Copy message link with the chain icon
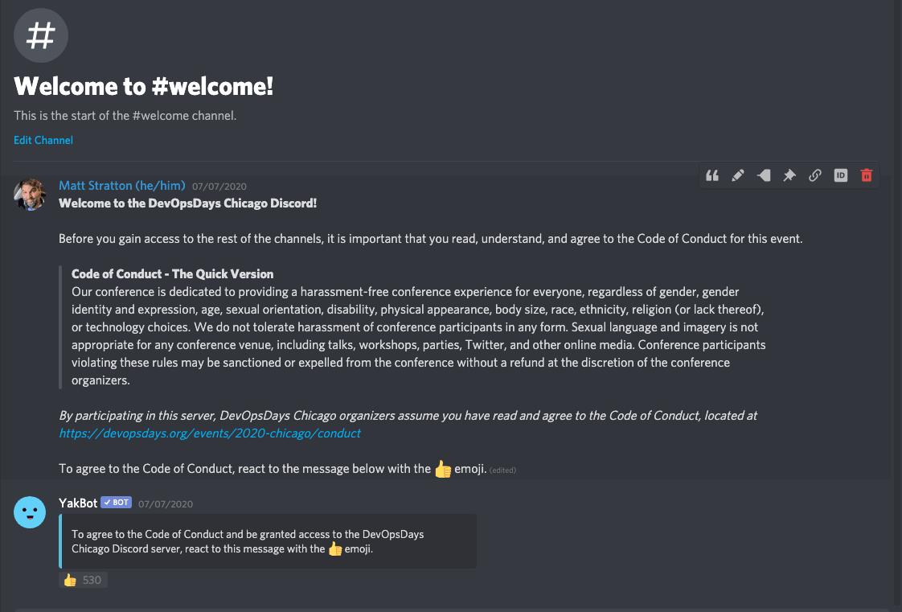This screenshot has width=902, height=612. click(x=814, y=175)
